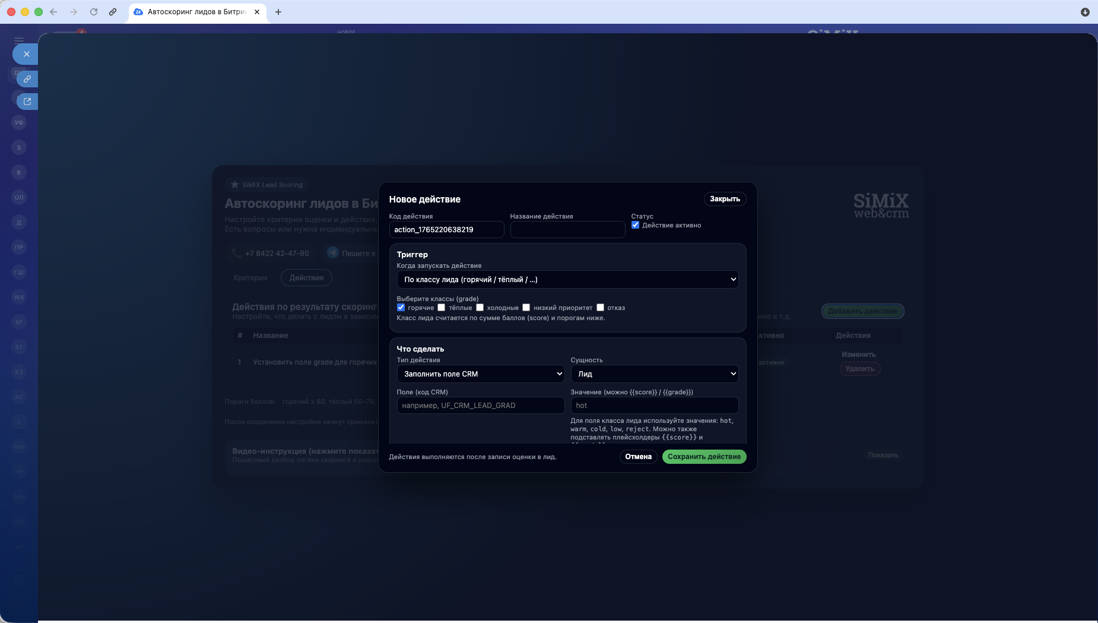Click Изменить in the actions table row
The height and width of the screenshot is (623, 1098).
tap(859, 355)
